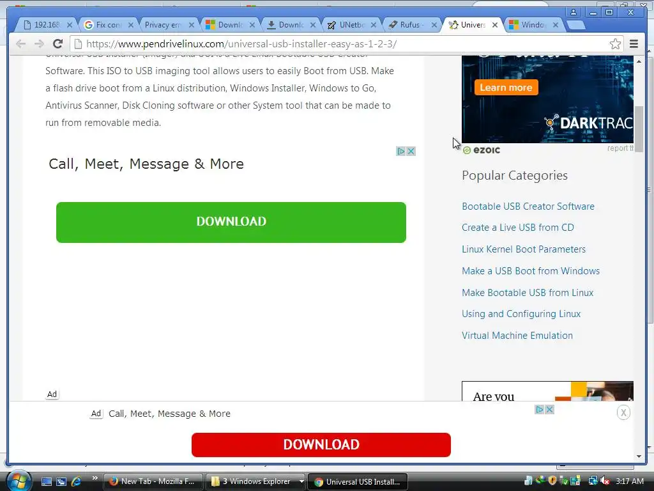
Task: Open Make a USB Boot from Windows
Action: point(531,271)
